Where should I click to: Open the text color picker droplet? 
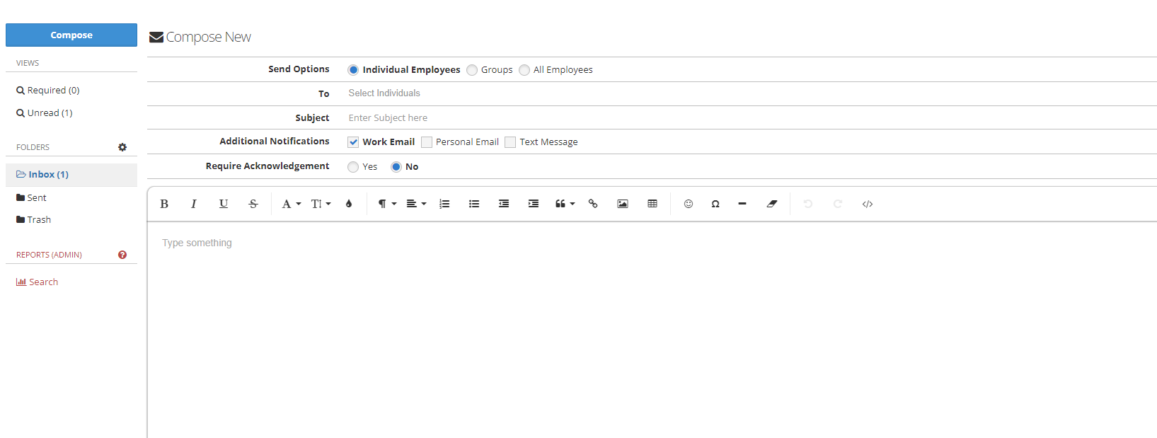click(349, 204)
